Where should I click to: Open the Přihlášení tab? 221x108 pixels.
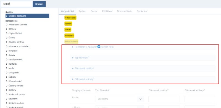click(x=107, y=11)
